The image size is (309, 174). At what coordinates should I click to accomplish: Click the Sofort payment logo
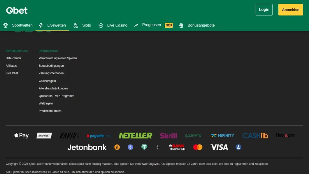pos(44,135)
